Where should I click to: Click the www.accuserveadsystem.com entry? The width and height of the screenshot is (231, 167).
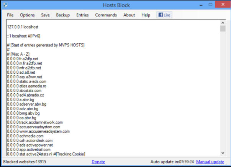point(38,131)
